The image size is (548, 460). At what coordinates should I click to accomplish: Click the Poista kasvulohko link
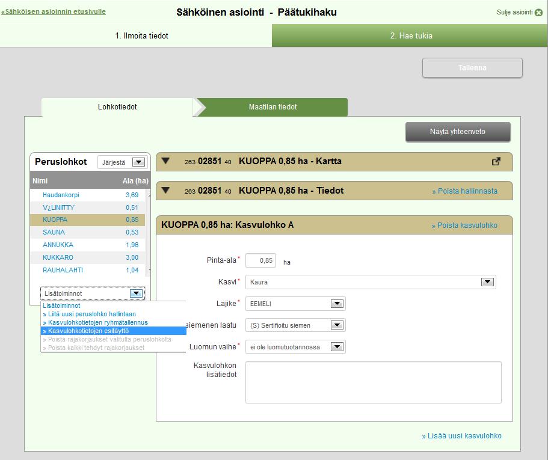464,225
